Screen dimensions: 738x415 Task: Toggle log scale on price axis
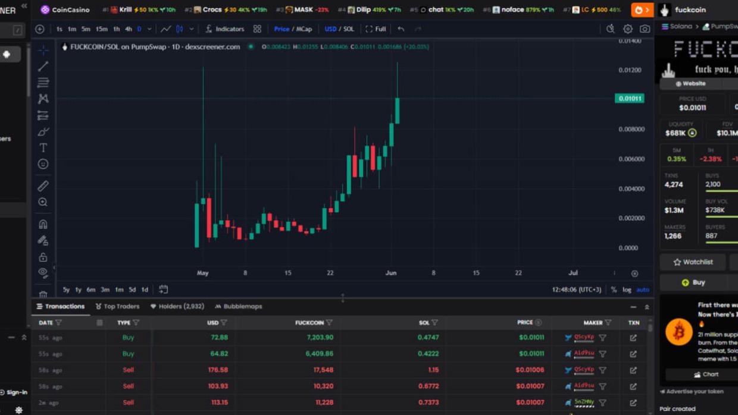coord(627,290)
